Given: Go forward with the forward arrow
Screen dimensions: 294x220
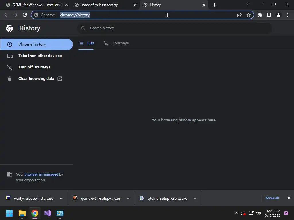Looking at the screenshot, I should 16,15.
